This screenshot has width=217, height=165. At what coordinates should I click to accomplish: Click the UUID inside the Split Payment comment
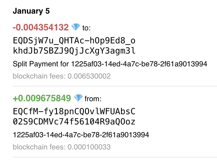(x=139, y=64)
